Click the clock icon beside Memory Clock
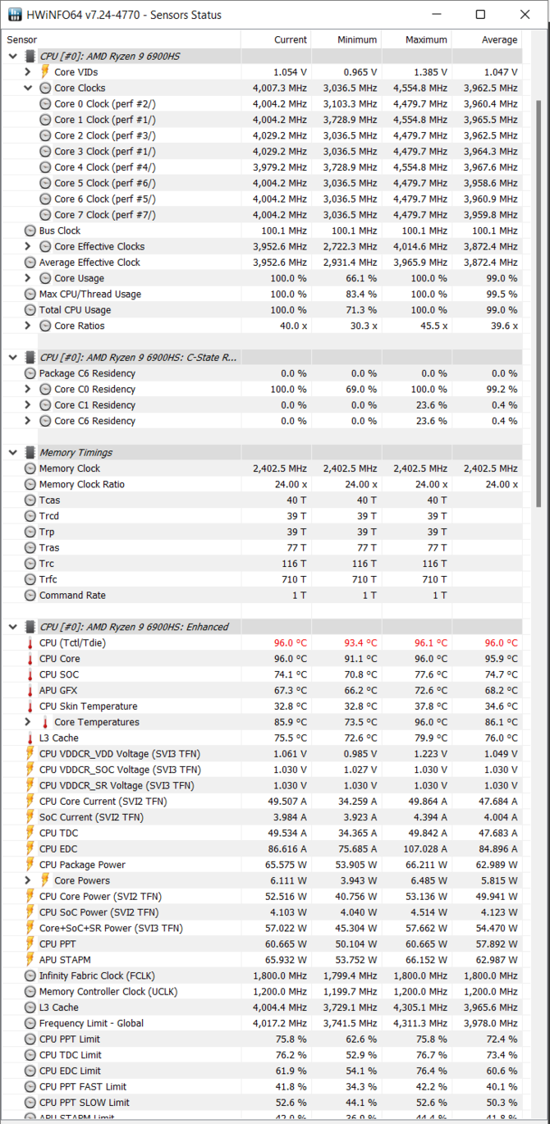 tap(30, 468)
